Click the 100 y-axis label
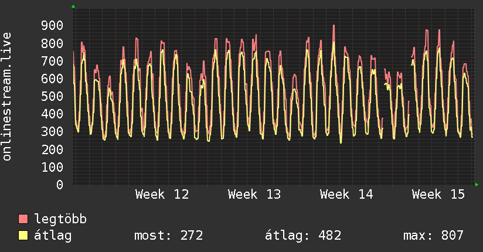 click(52, 167)
